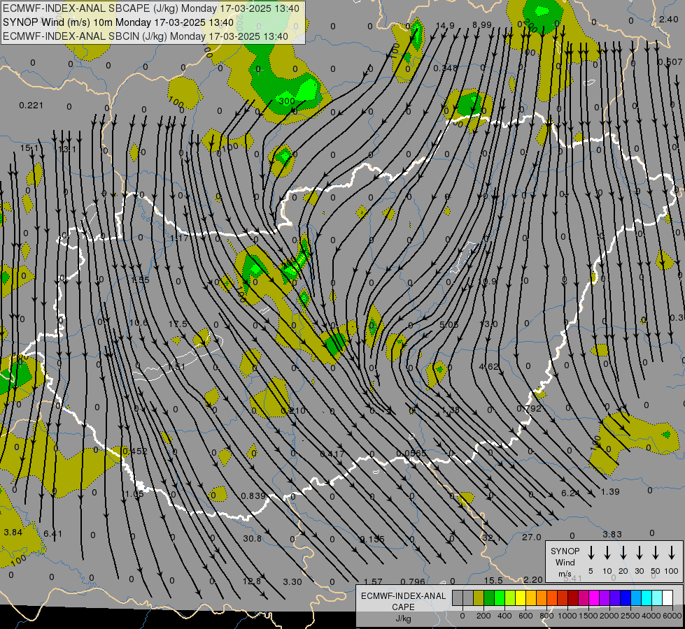
Task: Click the 1.17 value on the map
Action: tap(179, 238)
